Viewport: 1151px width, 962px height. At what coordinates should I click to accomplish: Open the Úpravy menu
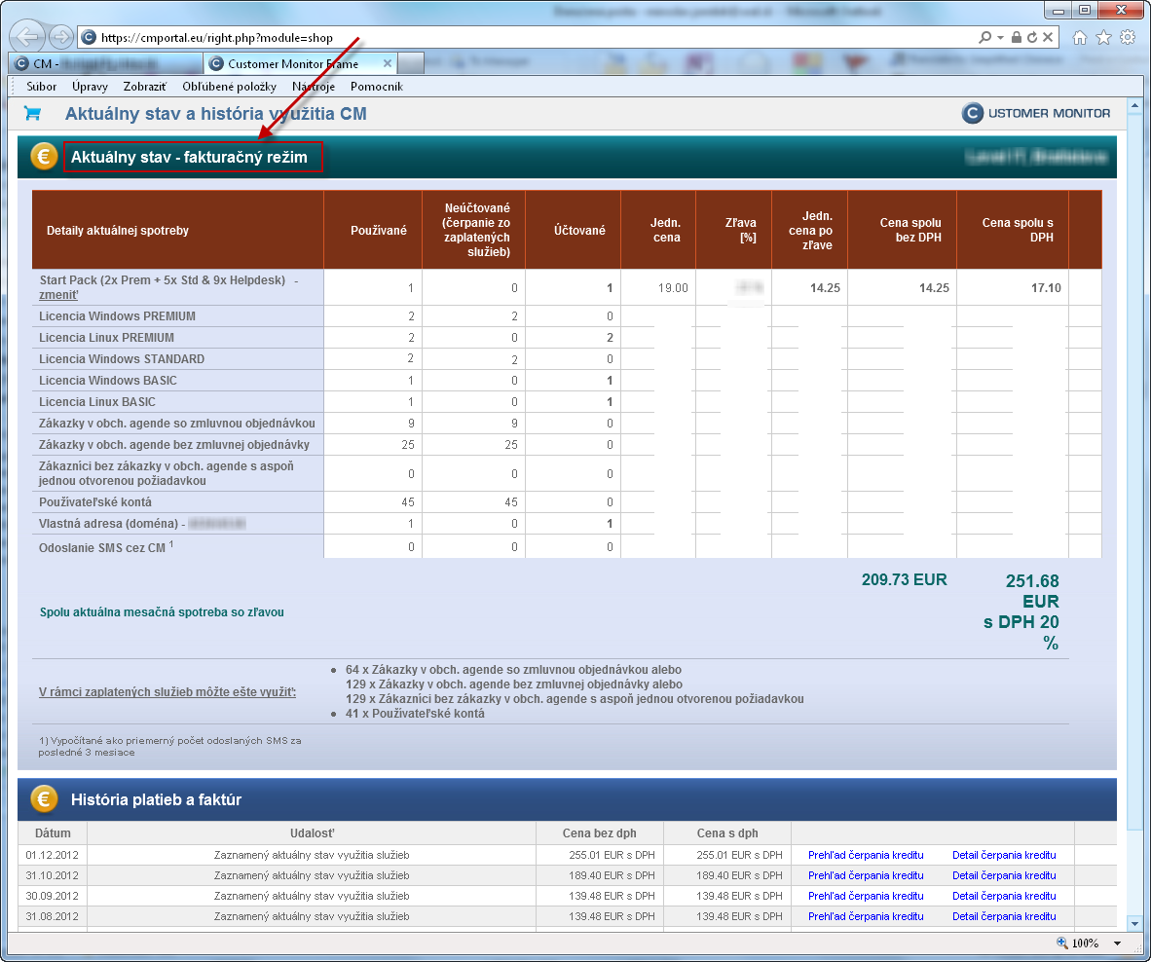[90, 87]
